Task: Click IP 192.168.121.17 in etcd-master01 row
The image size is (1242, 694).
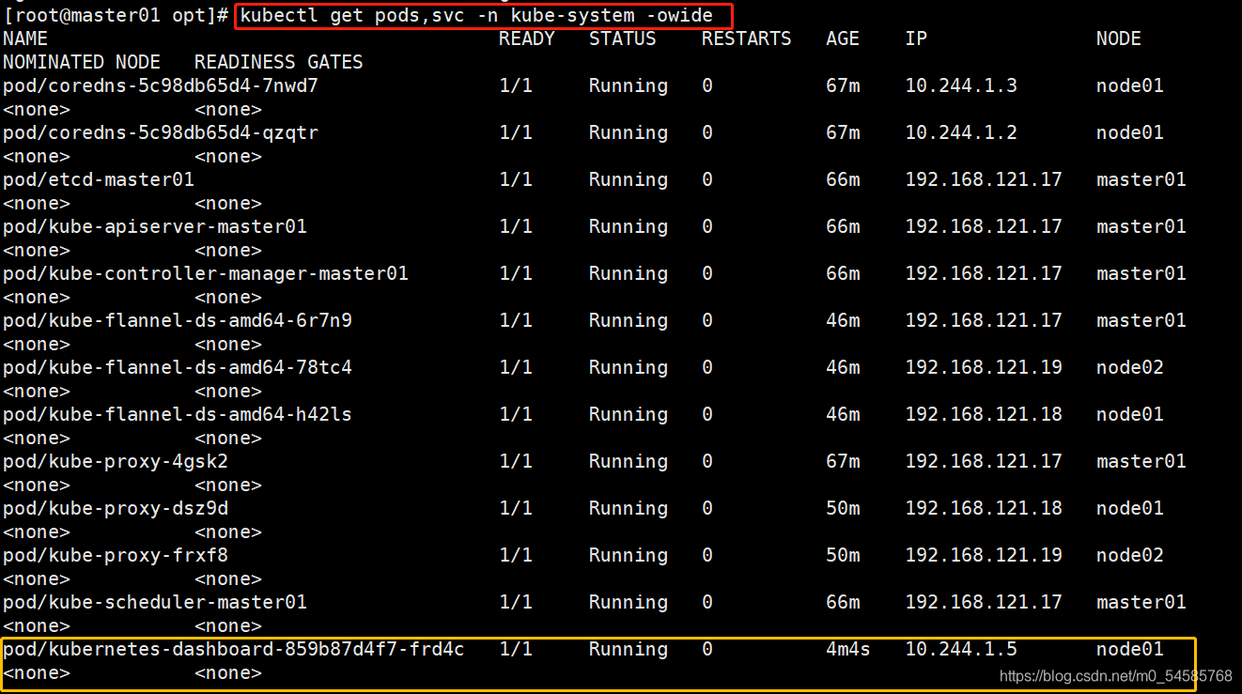Action: (984, 179)
